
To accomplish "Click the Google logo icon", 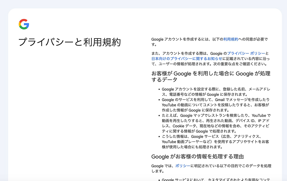I will [24, 24].
